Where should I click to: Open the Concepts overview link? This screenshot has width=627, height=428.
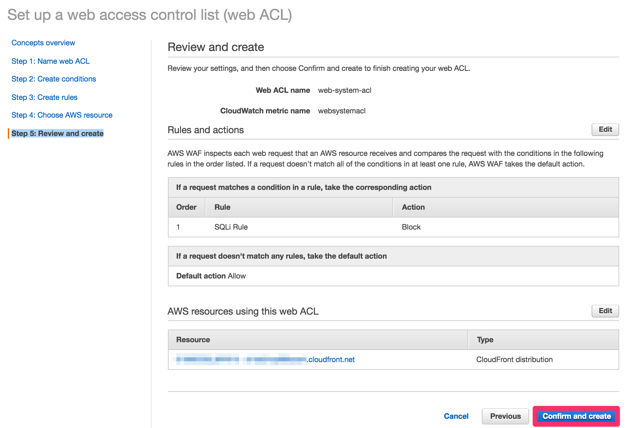pyautogui.click(x=43, y=43)
